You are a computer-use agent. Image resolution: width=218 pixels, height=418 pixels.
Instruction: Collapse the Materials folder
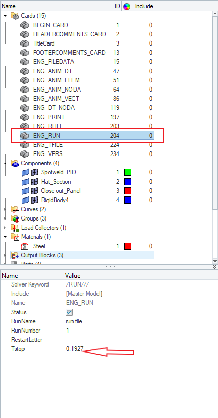[5, 237]
